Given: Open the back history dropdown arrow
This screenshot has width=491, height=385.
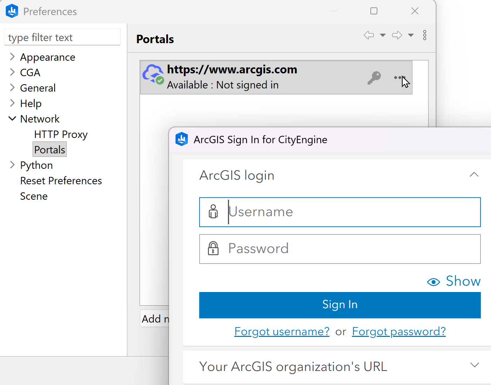Looking at the screenshot, I should (x=383, y=35).
